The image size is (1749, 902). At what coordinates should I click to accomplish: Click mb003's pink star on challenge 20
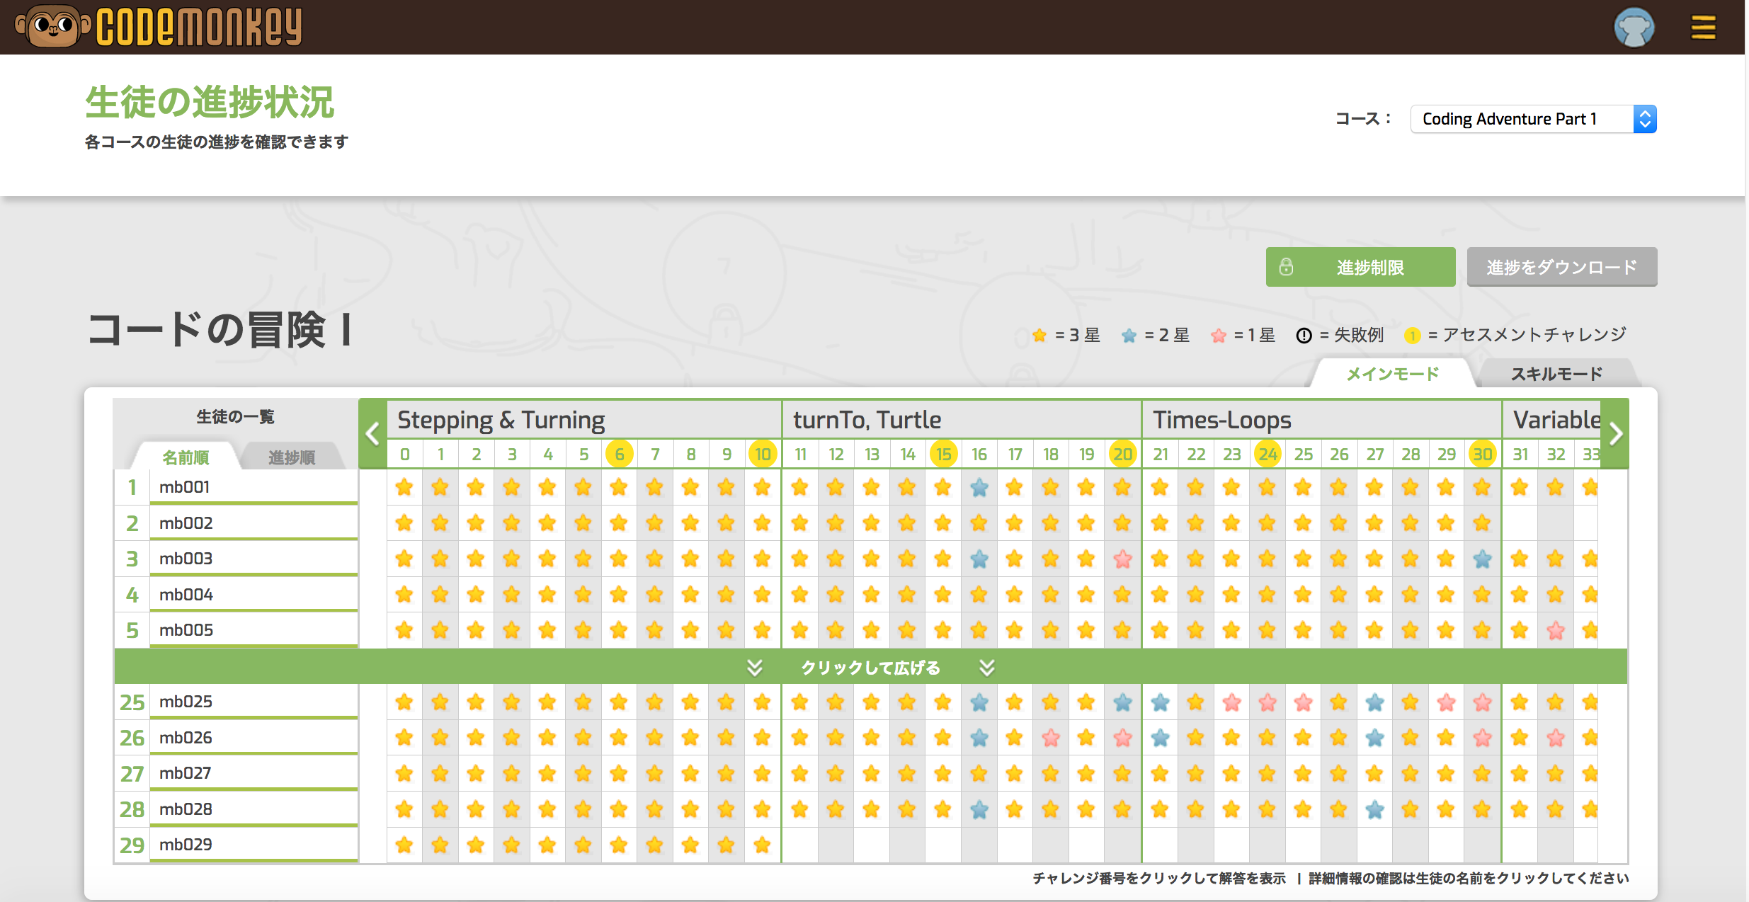[x=1122, y=559]
